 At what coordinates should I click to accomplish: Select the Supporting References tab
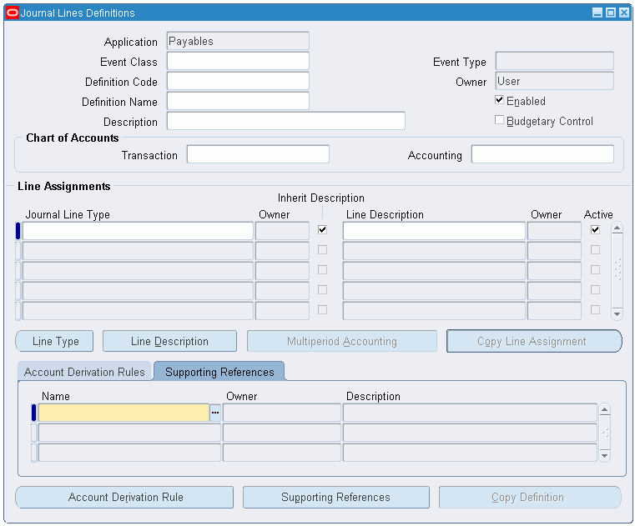pyautogui.click(x=219, y=372)
